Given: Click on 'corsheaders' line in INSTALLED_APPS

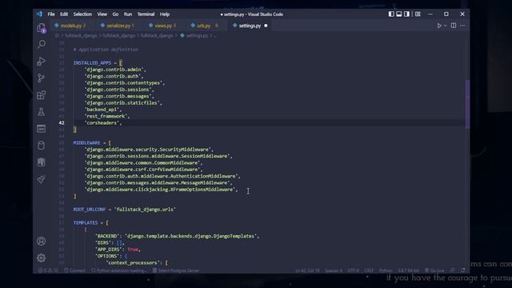Looking at the screenshot, I should pos(103,122).
